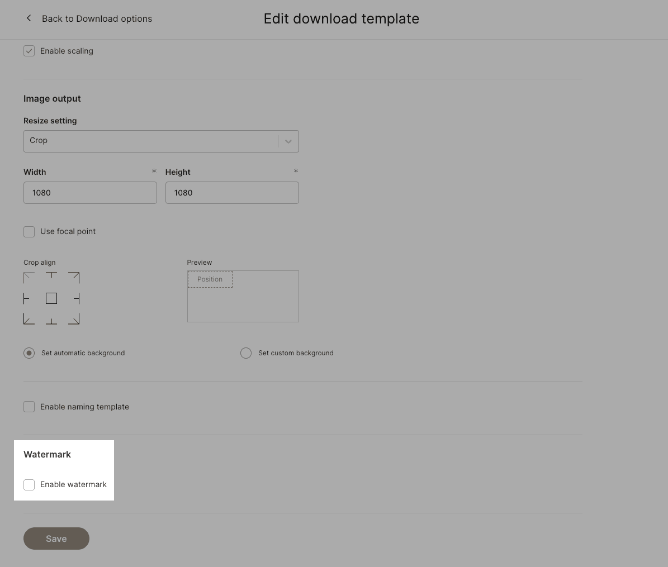Select bottom-center crop align icon
This screenshot has width=668, height=567.
click(51, 319)
